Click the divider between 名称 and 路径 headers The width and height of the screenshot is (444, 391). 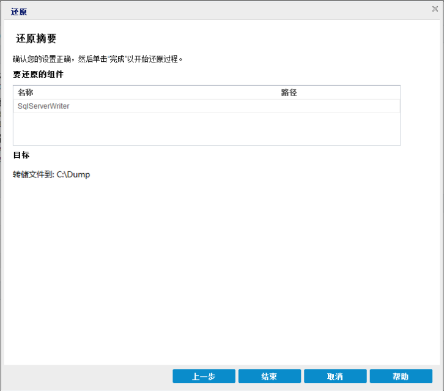(276, 92)
